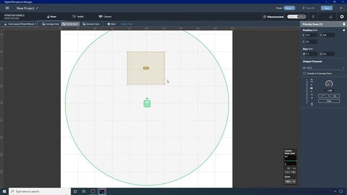Edit the Position Y field
This screenshot has height=195, width=347.
(329, 35)
